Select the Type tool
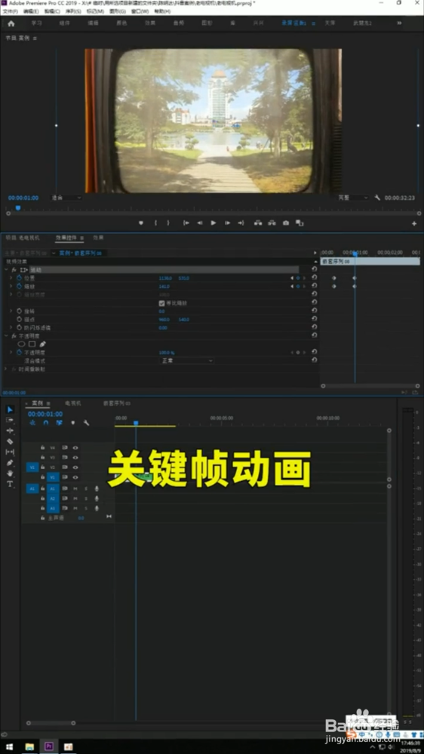The height and width of the screenshot is (754, 424). click(x=10, y=484)
